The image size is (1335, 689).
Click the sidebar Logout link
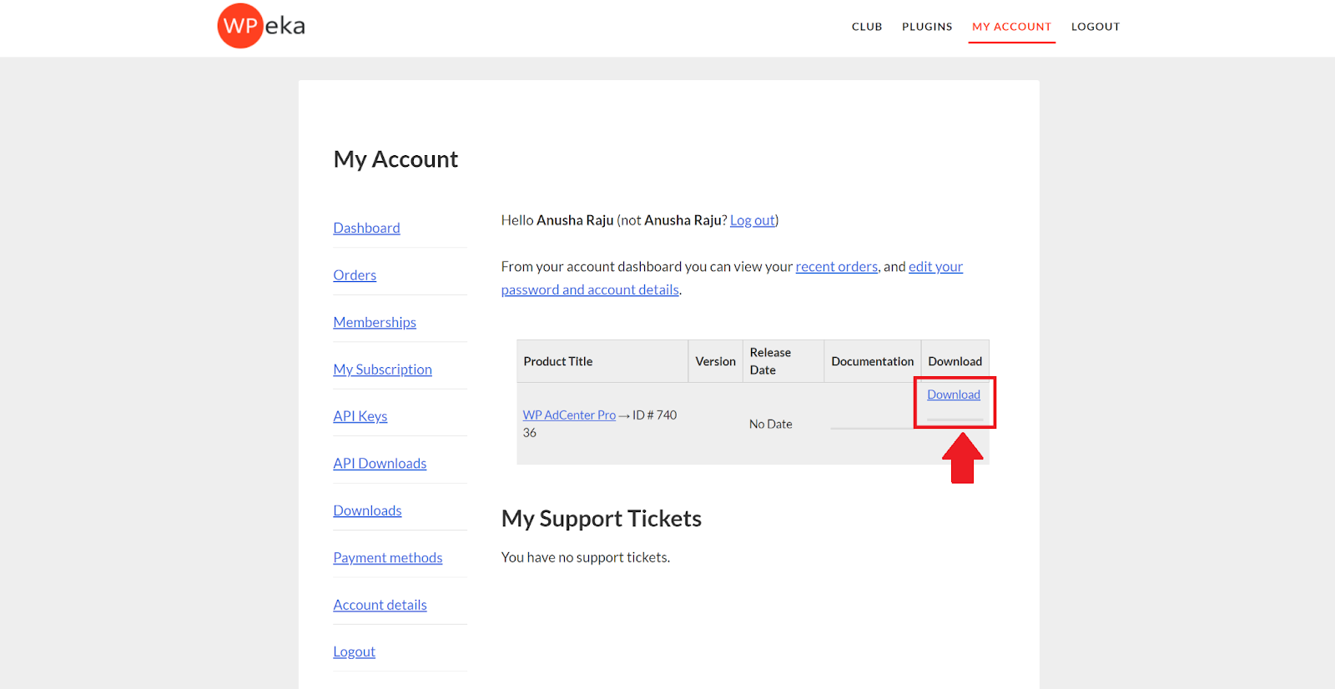(355, 651)
